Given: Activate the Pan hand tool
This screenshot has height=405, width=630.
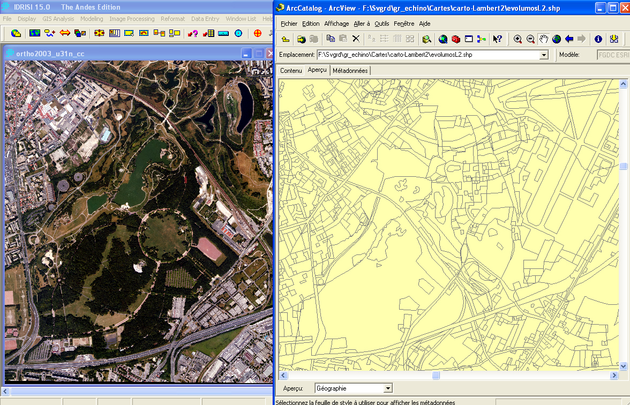Looking at the screenshot, I should point(544,39).
